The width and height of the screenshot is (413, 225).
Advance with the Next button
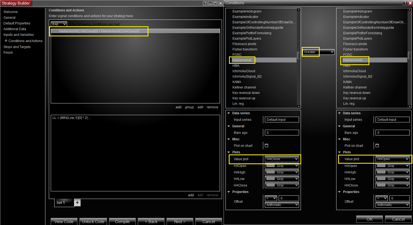(180, 221)
